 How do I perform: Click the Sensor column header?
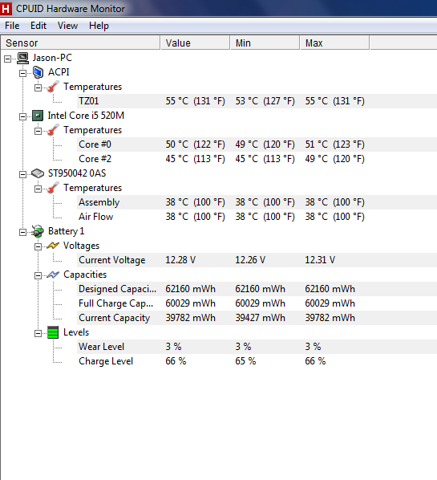[x=80, y=43]
